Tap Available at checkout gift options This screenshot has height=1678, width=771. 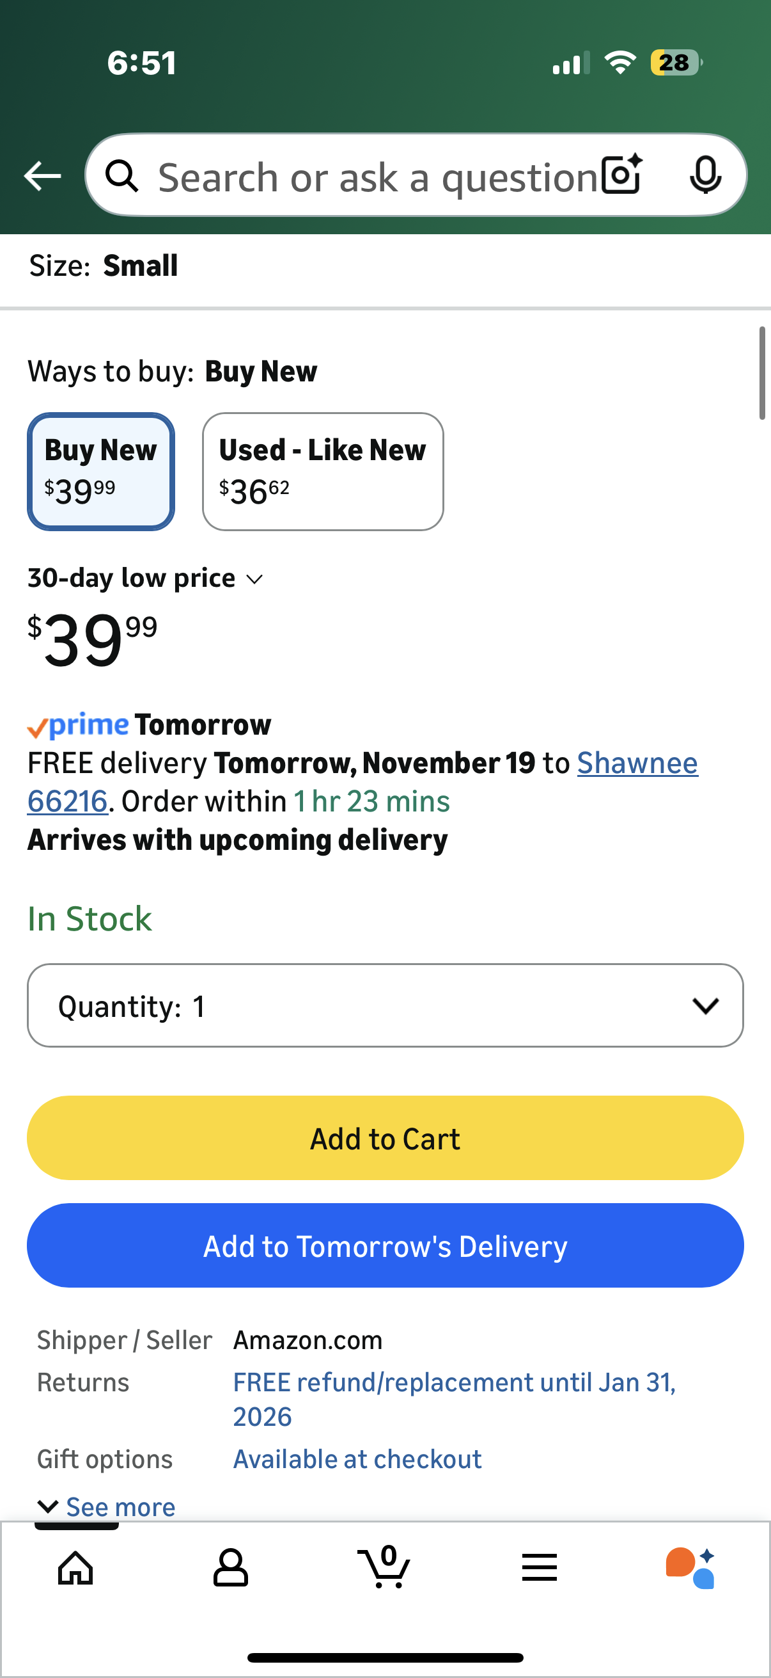357,1460
